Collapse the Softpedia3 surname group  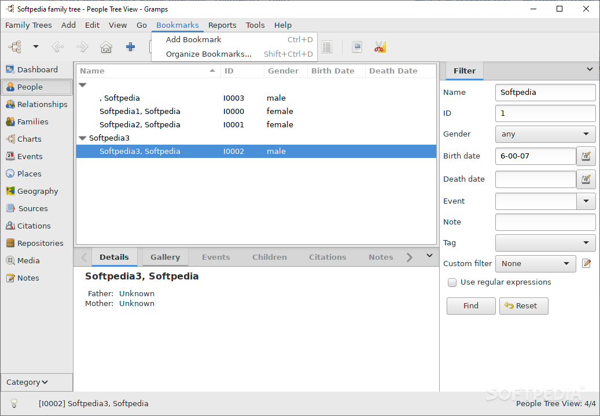tap(83, 138)
